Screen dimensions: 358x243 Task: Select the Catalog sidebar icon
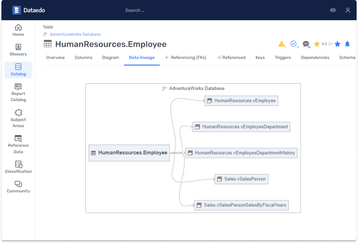point(18,70)
